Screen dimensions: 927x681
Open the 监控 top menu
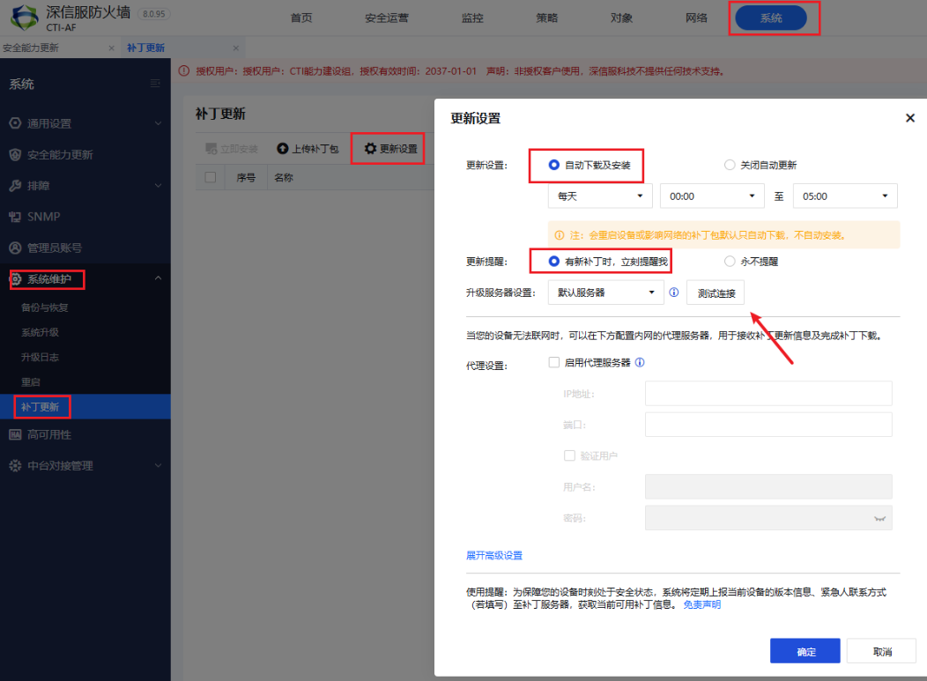pos(472,18)
